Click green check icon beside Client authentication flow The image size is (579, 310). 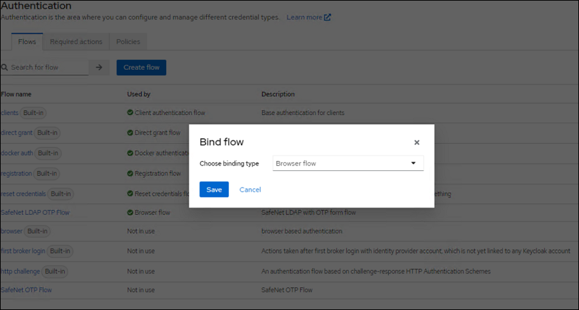[130, 113]
